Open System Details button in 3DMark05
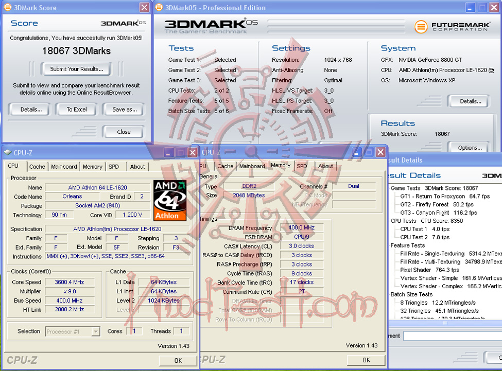502x371 pixels. (470, 101)
